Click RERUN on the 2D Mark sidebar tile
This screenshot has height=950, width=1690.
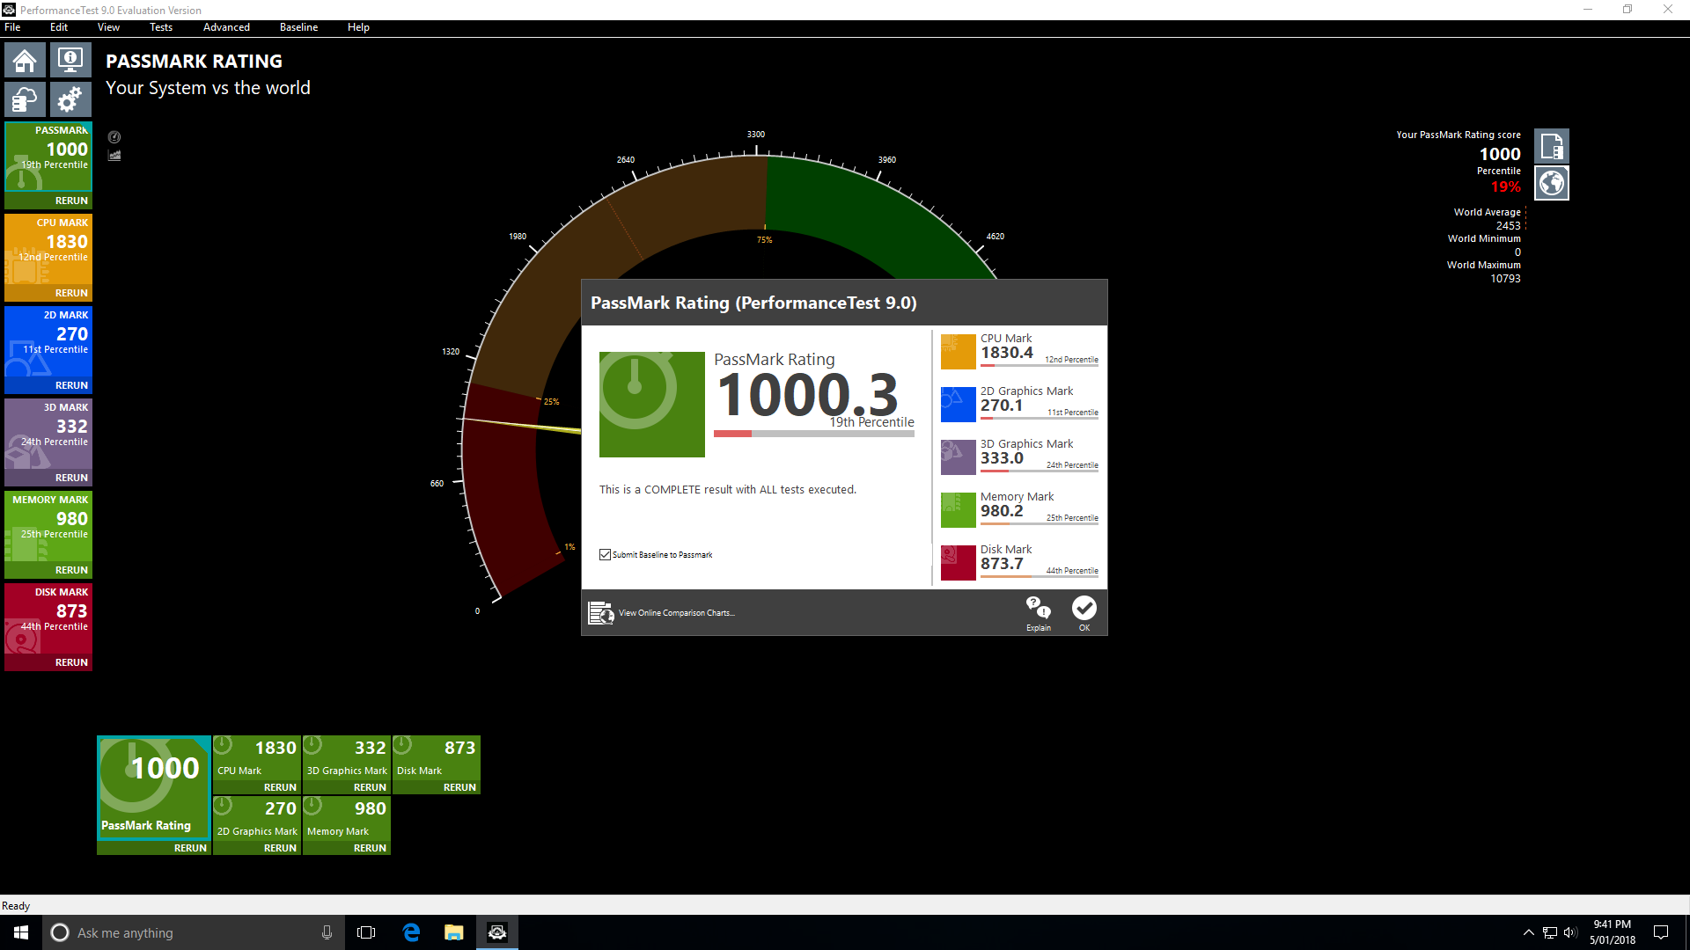(71, 385)
